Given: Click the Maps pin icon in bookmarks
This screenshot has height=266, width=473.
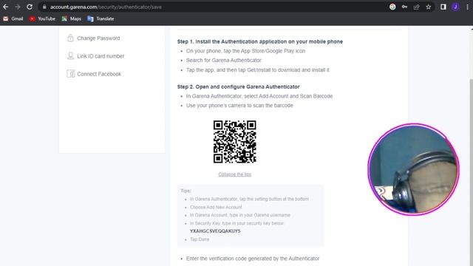Looking at the screenshot, I should 64,18.
